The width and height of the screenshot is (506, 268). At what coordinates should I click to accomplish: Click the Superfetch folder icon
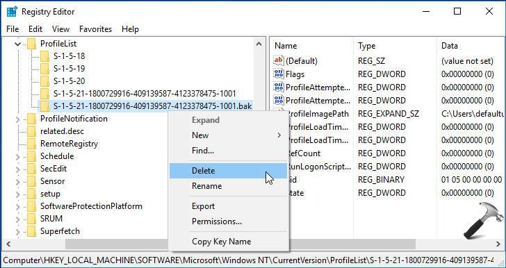point(32,231)
